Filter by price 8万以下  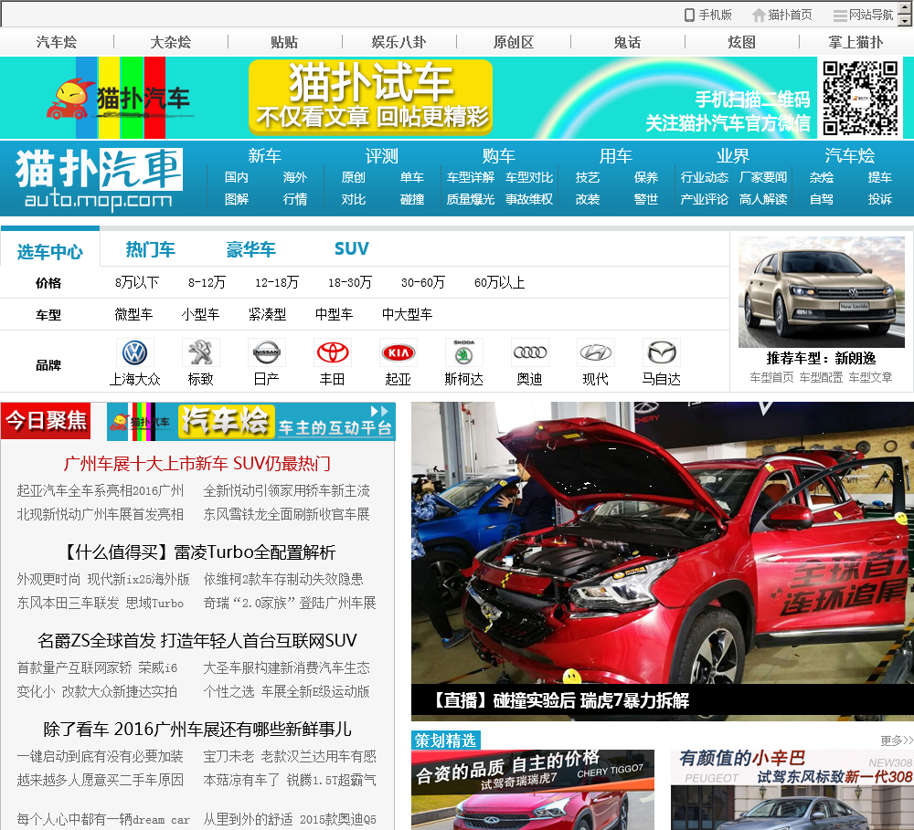(137, 282)
